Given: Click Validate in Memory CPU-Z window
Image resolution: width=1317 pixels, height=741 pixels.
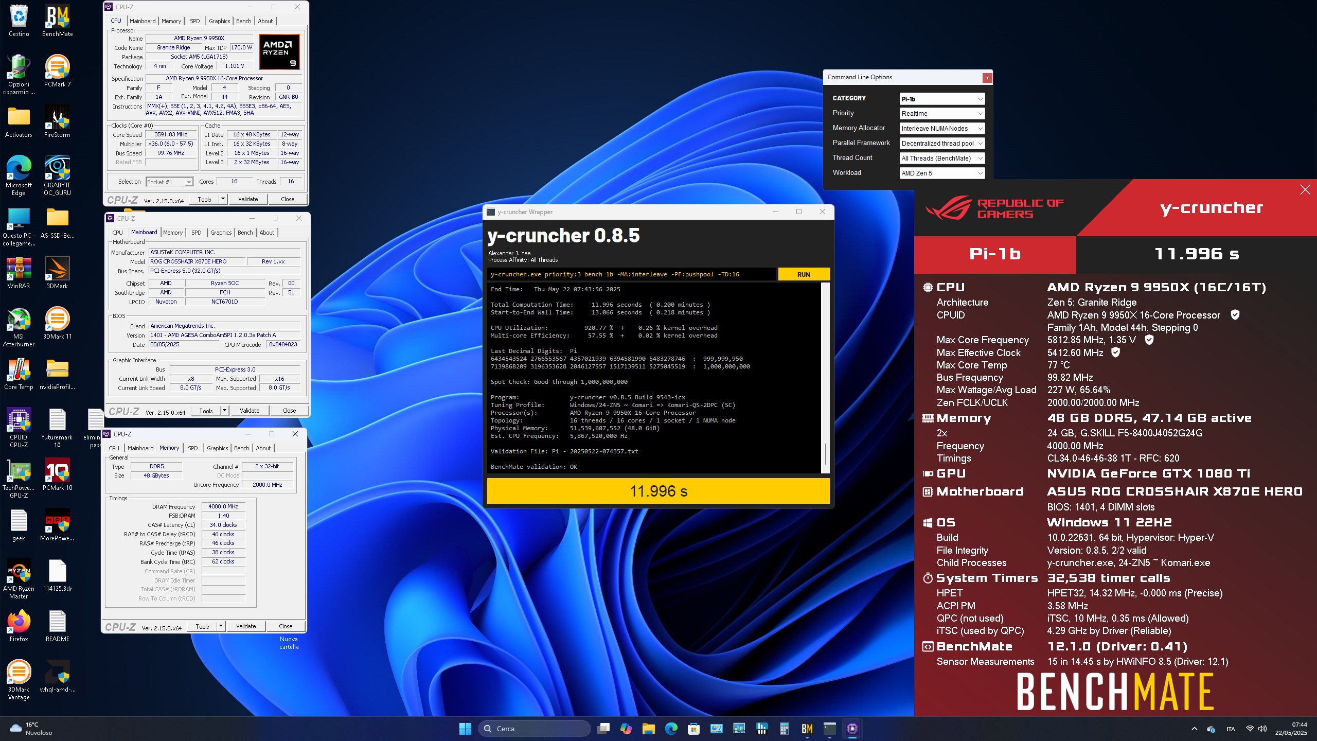Looking at the screenshot, I should pos(246,626).
